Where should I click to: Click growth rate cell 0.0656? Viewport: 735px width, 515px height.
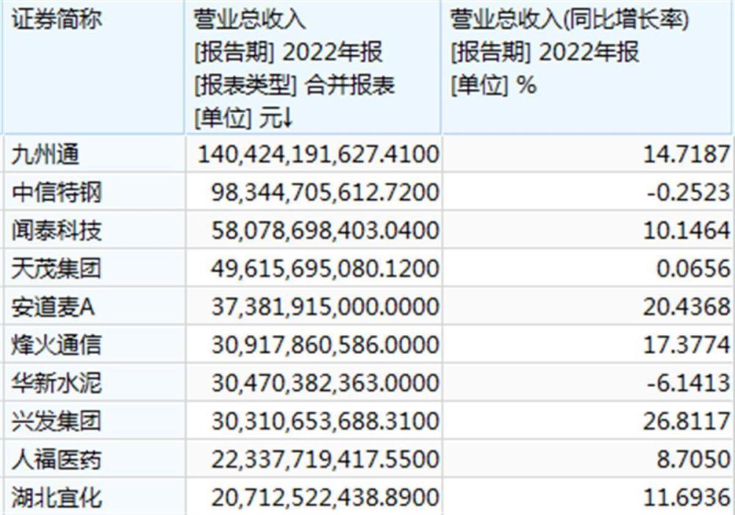[588, 268]
